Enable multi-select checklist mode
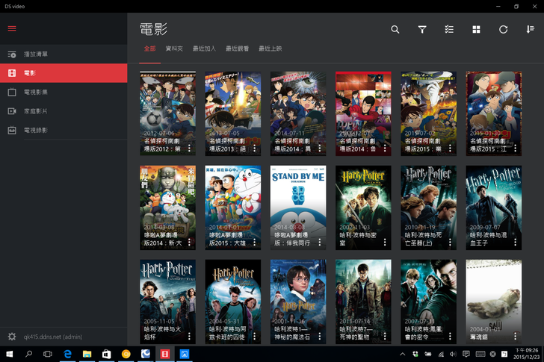544x362 pixels. pyautogui.click(x=449, y=30)
